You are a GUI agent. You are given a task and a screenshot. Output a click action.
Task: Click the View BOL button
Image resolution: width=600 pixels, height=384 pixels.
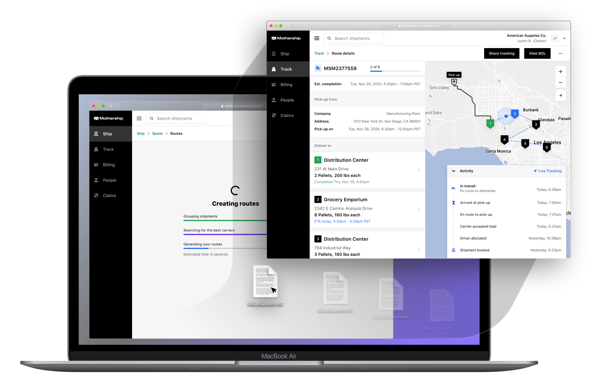click(537, 53)
